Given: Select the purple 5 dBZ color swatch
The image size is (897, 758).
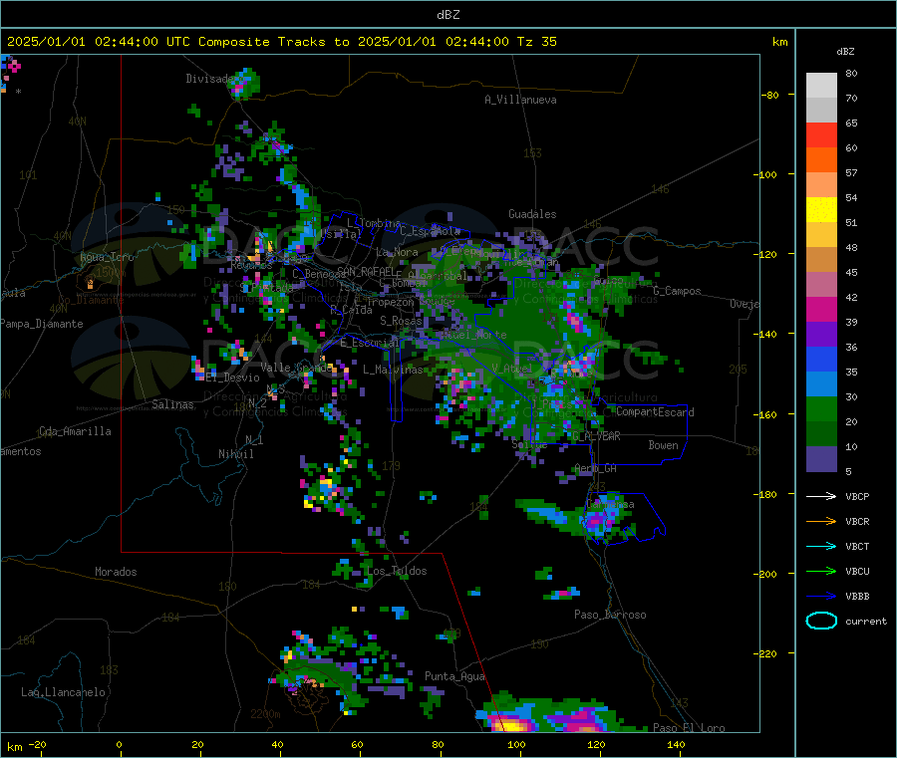Looking at the screenshot, I should pyautogui.click(x=821, y=459).
